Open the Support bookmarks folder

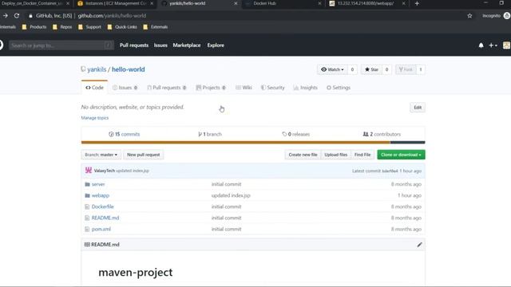[89, 27]
